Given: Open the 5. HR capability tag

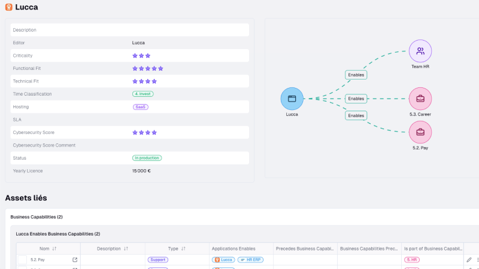Looking at the screenshot, I should [x=411, y=260].
